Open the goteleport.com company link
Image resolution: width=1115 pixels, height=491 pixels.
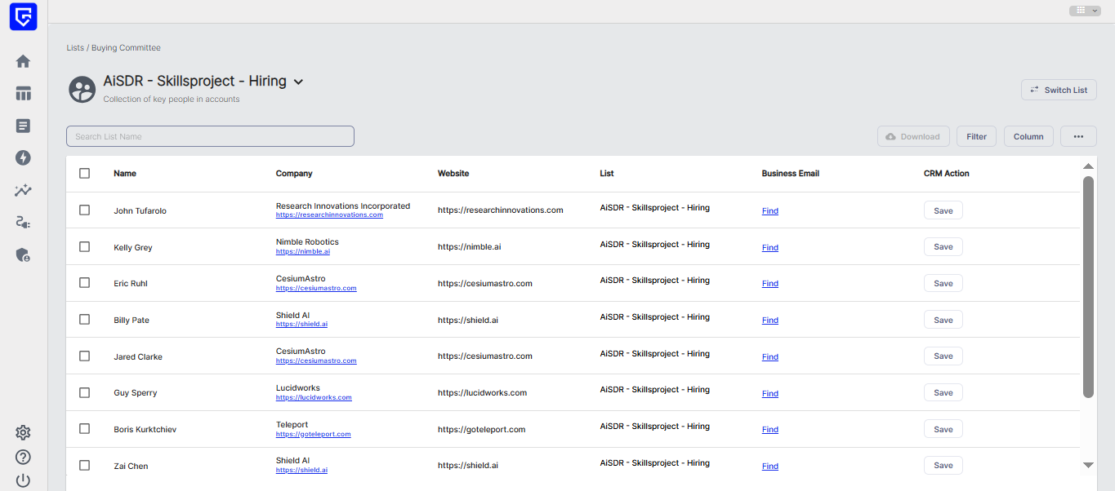313,435
